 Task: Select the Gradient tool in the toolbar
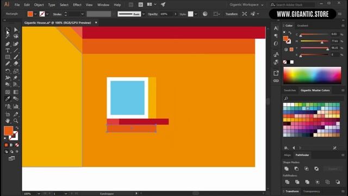(x=16, y=92)
